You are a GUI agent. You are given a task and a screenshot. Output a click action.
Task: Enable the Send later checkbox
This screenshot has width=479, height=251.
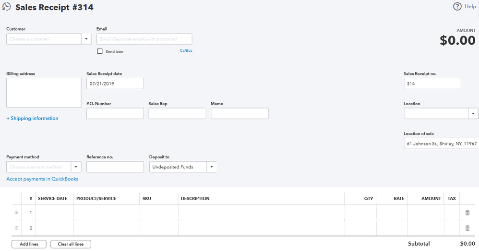(x=100, y=51)
